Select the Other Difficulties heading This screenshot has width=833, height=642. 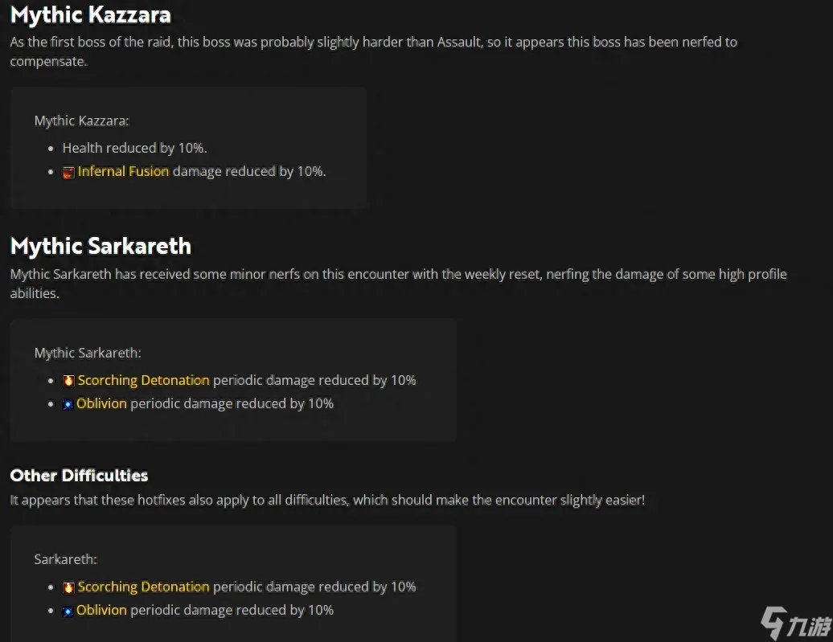coord(79,476)
